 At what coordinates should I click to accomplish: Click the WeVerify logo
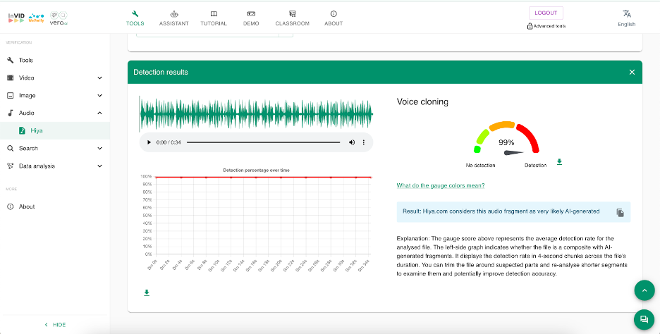click(36, 17)
